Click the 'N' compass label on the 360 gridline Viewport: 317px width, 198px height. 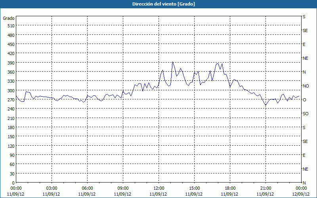click(x=304, y=72)
